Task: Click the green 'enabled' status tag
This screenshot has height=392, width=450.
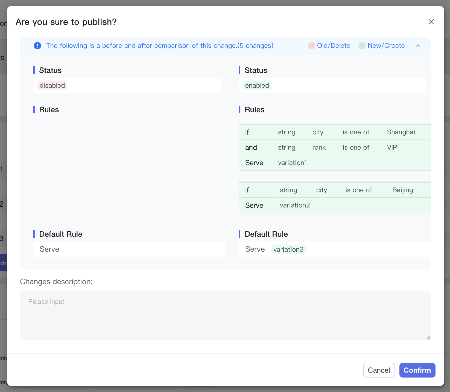Action: click(257, 85)
